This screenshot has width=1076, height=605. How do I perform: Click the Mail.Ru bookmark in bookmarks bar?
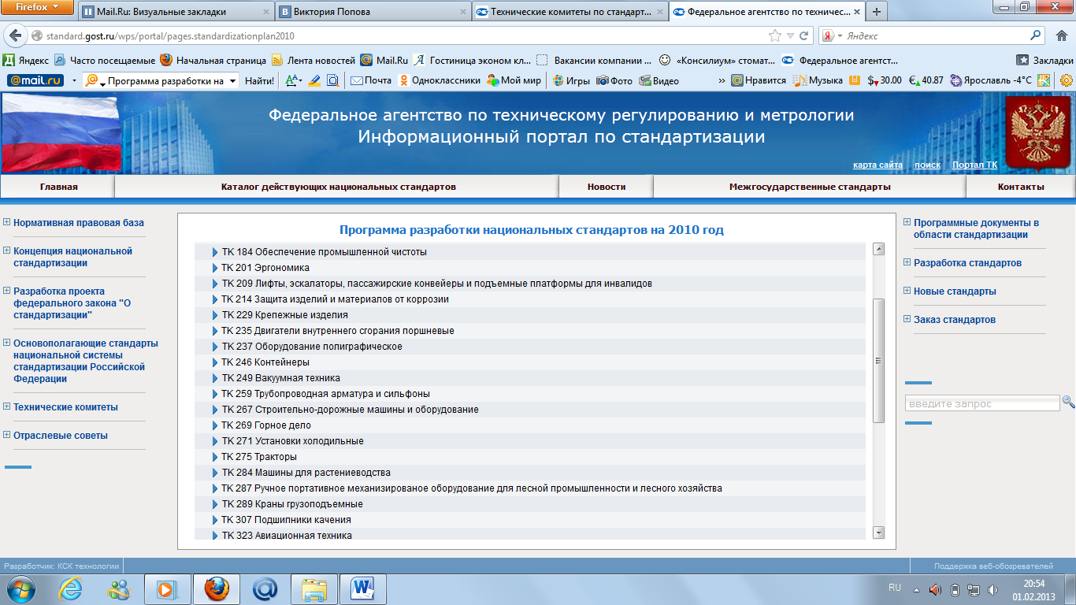point(384,60)
